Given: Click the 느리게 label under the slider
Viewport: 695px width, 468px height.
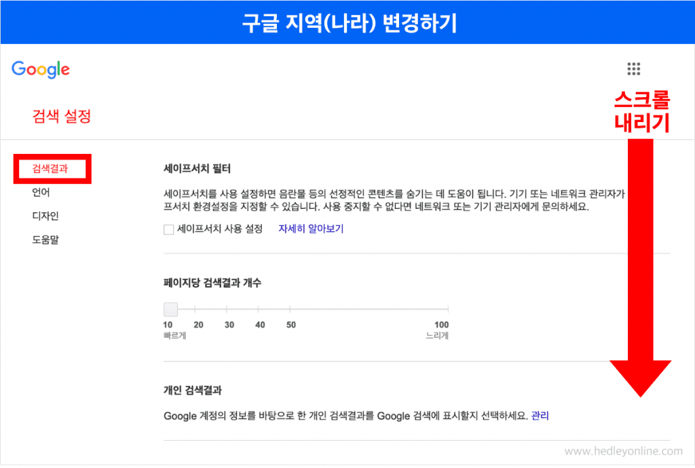Looking at the screenshot, I should pos(437,336).
